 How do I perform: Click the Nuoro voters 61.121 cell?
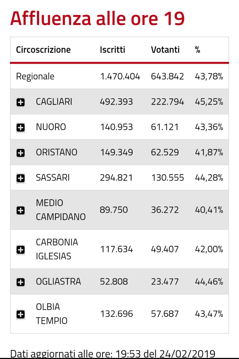point(165,127)
